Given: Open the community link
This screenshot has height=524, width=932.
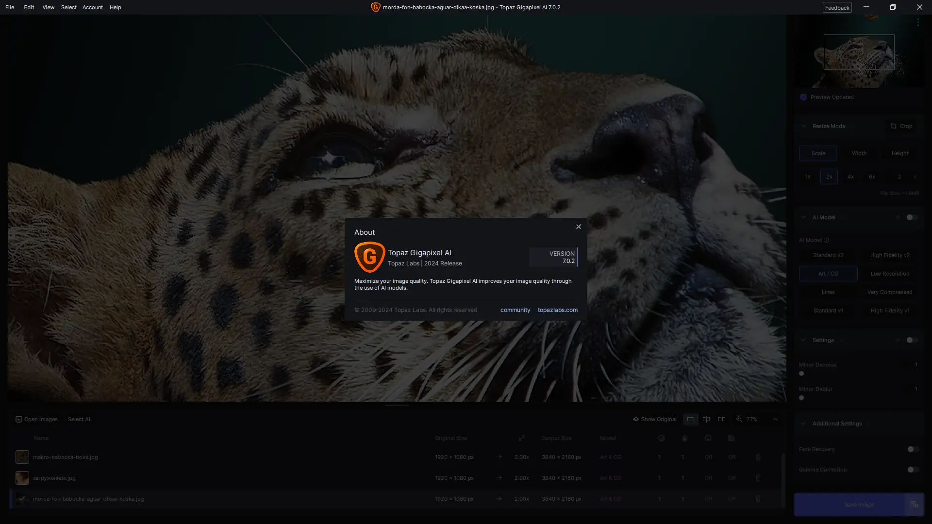Looking at the screenshot, I should click(515, 310).
